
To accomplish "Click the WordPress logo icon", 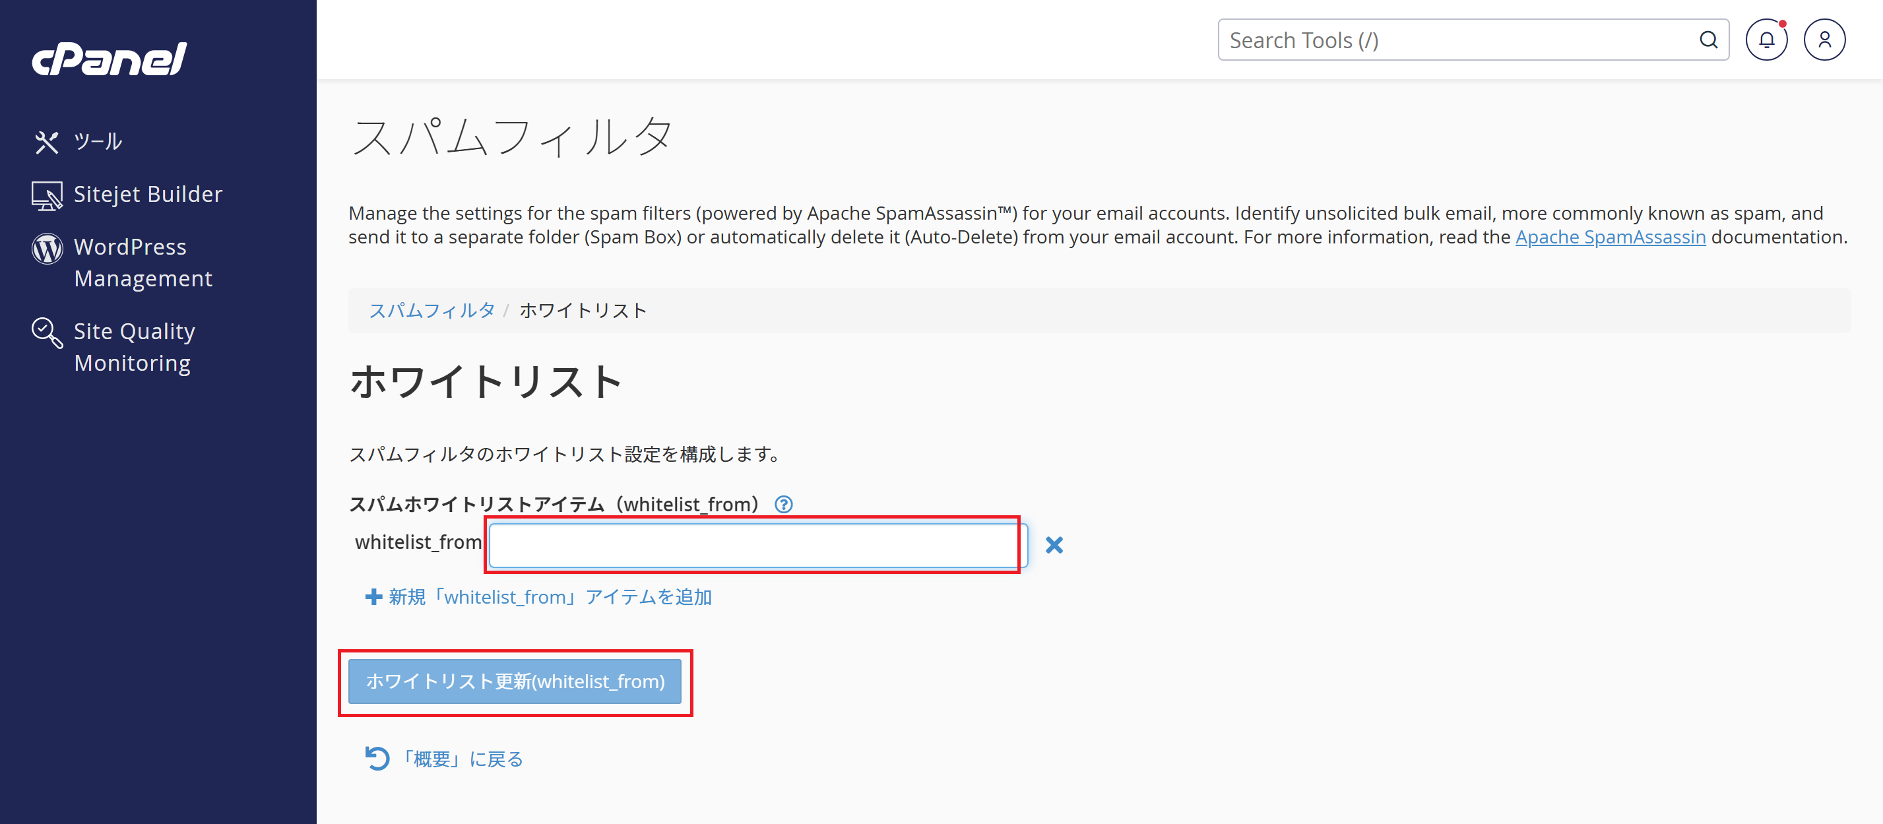I will (x=47, y=249).
